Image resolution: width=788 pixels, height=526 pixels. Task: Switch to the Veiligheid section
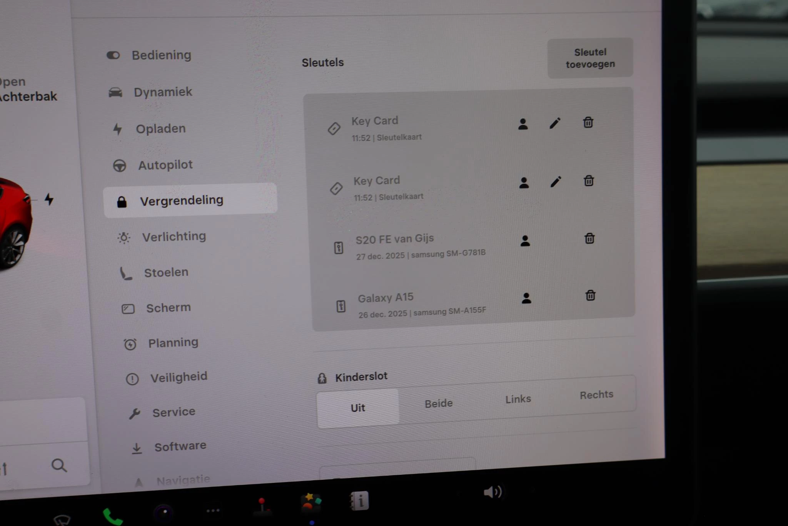179,377
